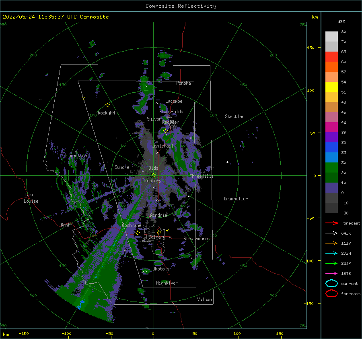
Task: Click the Stettler city label
Action: coord(234,116)
